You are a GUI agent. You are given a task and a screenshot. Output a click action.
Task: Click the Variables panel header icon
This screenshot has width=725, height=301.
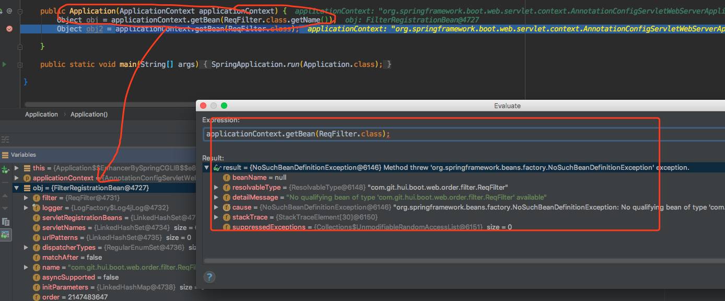pos(5,155)
